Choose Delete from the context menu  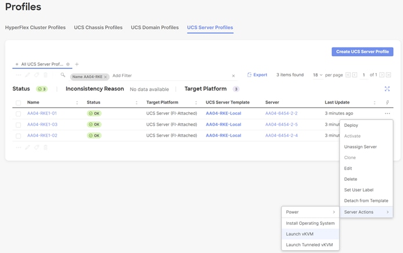click(366, 179)
